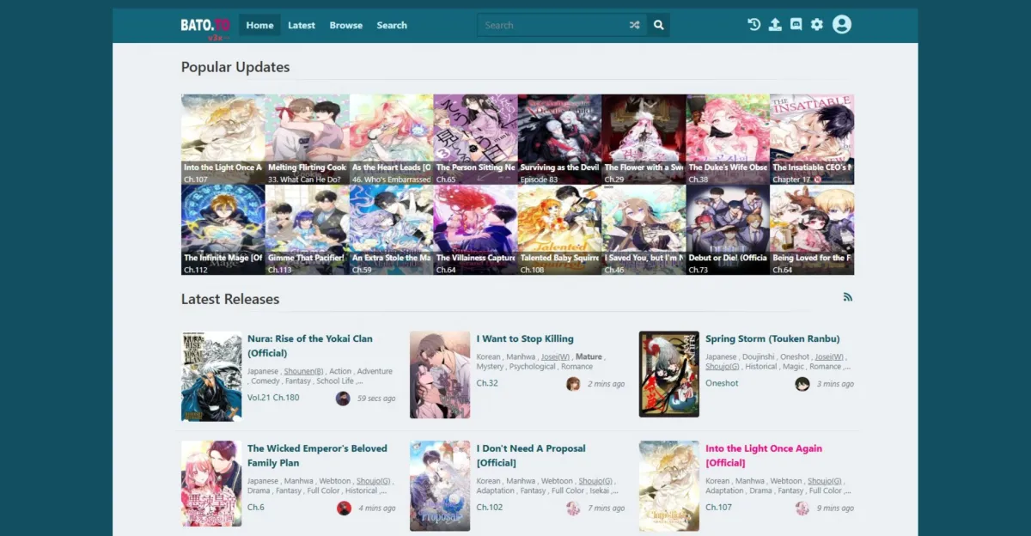Open the user profile avatar icon
This screenshot has width=1031, height=536.
[842, 25]
